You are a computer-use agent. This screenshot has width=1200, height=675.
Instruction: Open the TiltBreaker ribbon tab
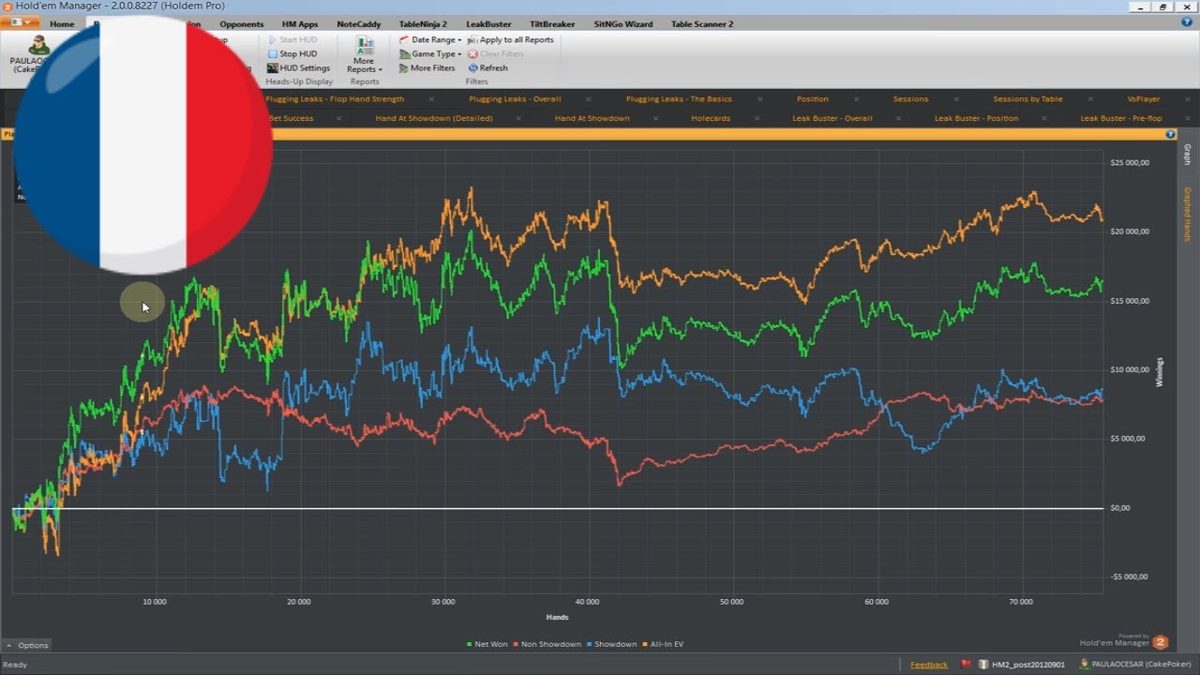tap(552, 24)
